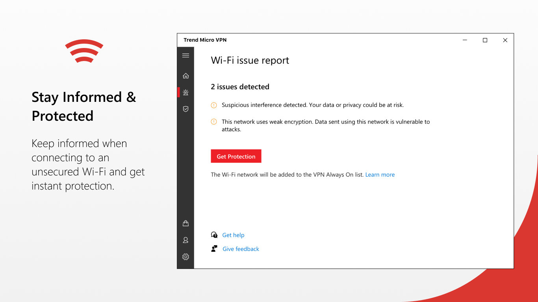Click the warning icon beside suspicious interference alert
The height and width of the screenshot is (302, 538).
click(x=213, y=105)
